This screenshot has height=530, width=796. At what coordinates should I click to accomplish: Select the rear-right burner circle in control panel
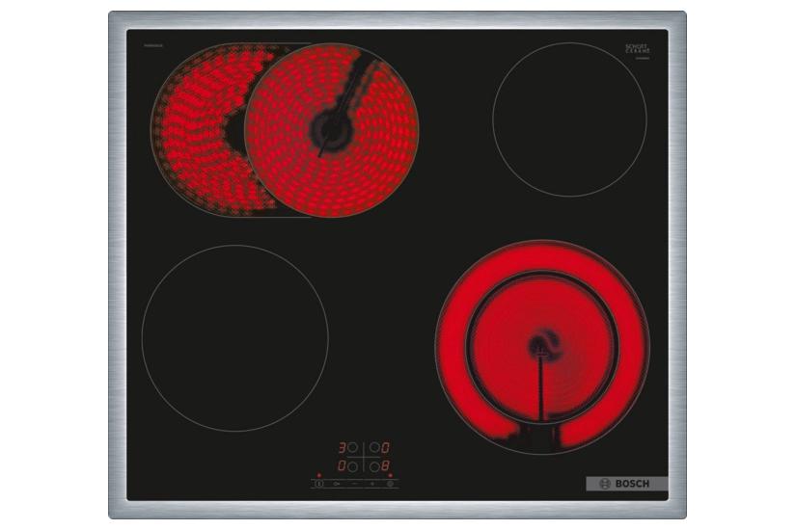pos(375,448)
